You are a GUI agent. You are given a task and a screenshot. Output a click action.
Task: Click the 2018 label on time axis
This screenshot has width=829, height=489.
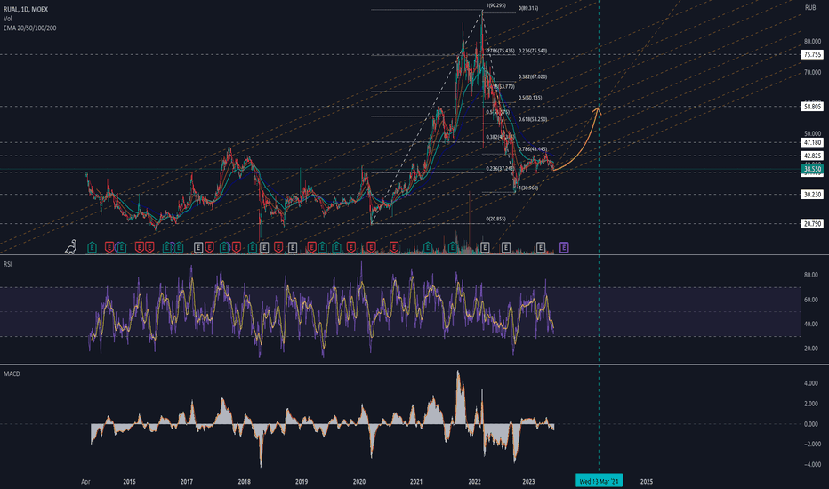click(x=245, y=482)
